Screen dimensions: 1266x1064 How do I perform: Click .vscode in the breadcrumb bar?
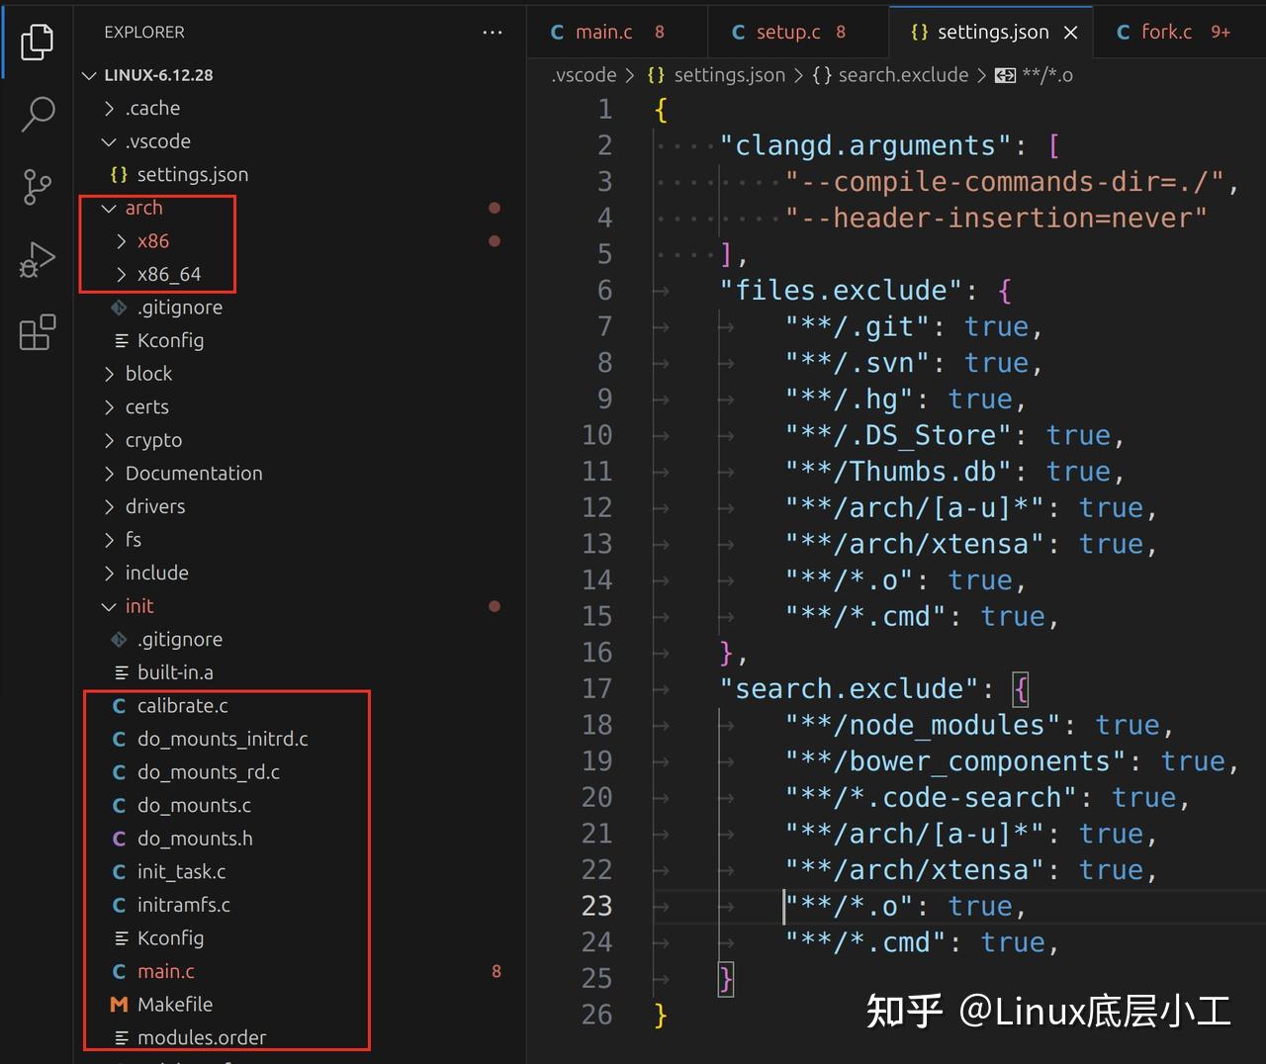[584, 74]
